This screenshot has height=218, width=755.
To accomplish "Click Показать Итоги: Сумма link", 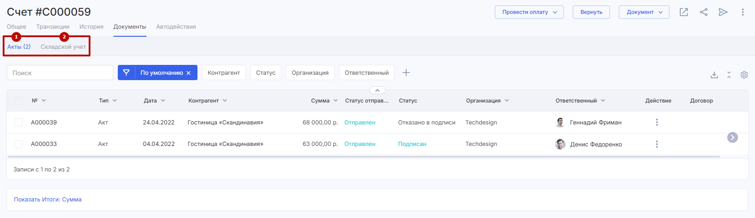I will (x=47, y=200).
